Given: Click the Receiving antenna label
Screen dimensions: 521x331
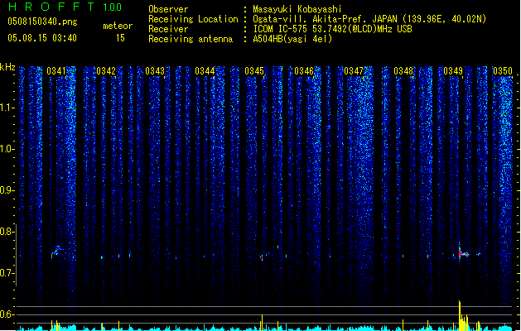Looking at the screenshot, I should click(191, 39).
